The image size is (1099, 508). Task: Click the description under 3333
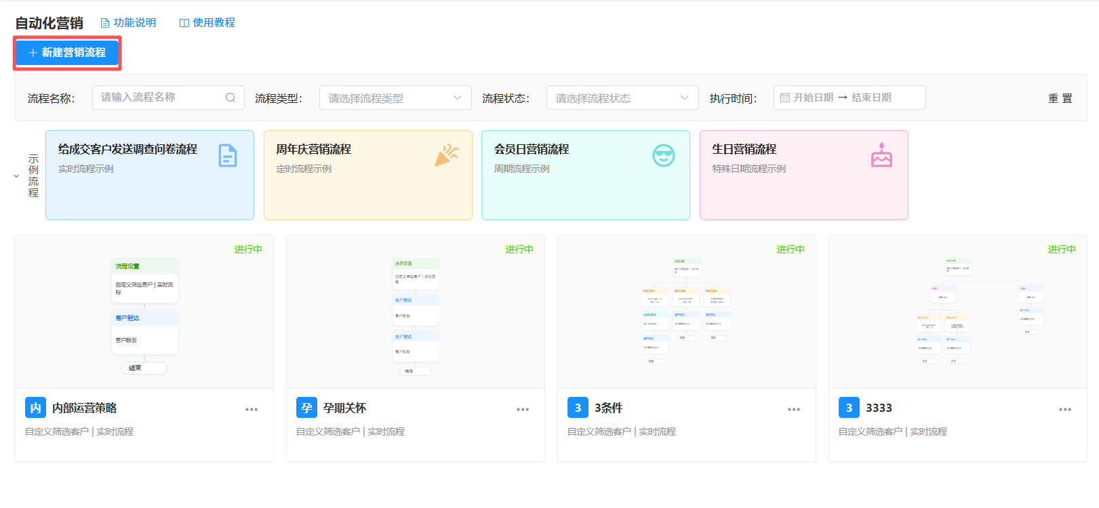coord(893,431)
